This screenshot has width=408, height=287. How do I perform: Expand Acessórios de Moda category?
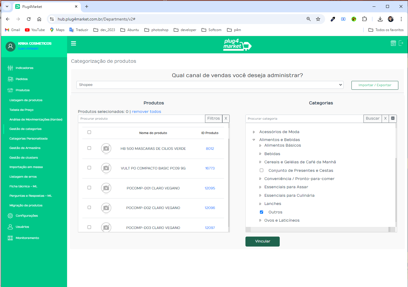(x=254, y=132)
